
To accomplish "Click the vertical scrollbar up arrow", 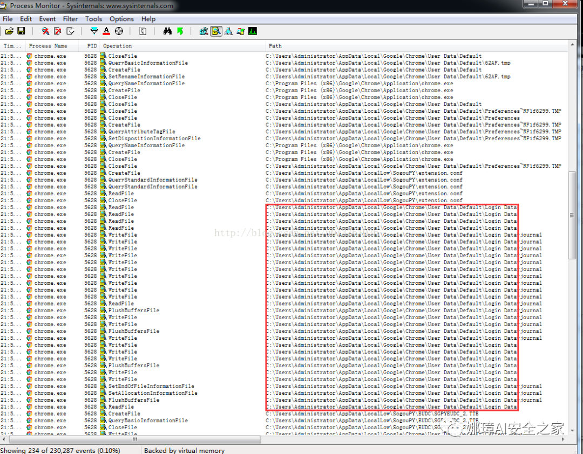I will click(572, 45).
